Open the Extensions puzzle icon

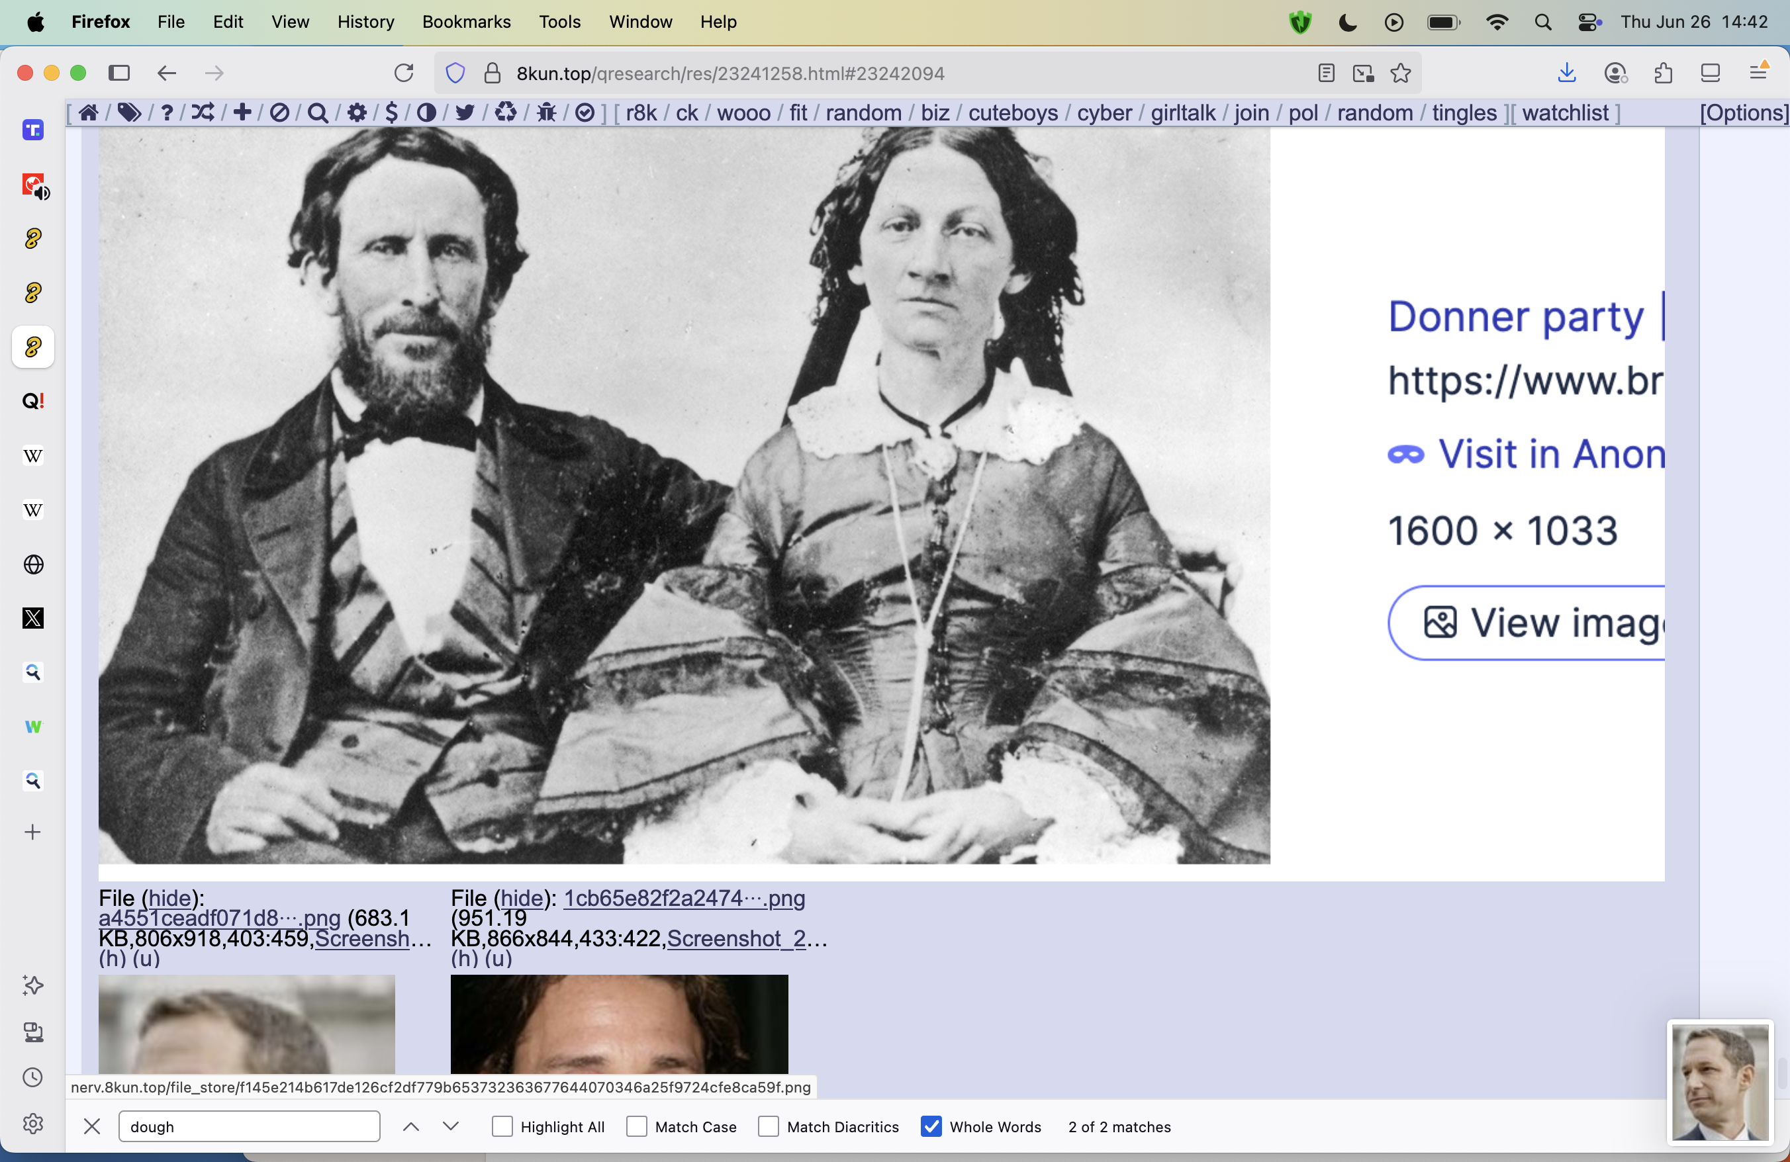tap(1664, 73)
